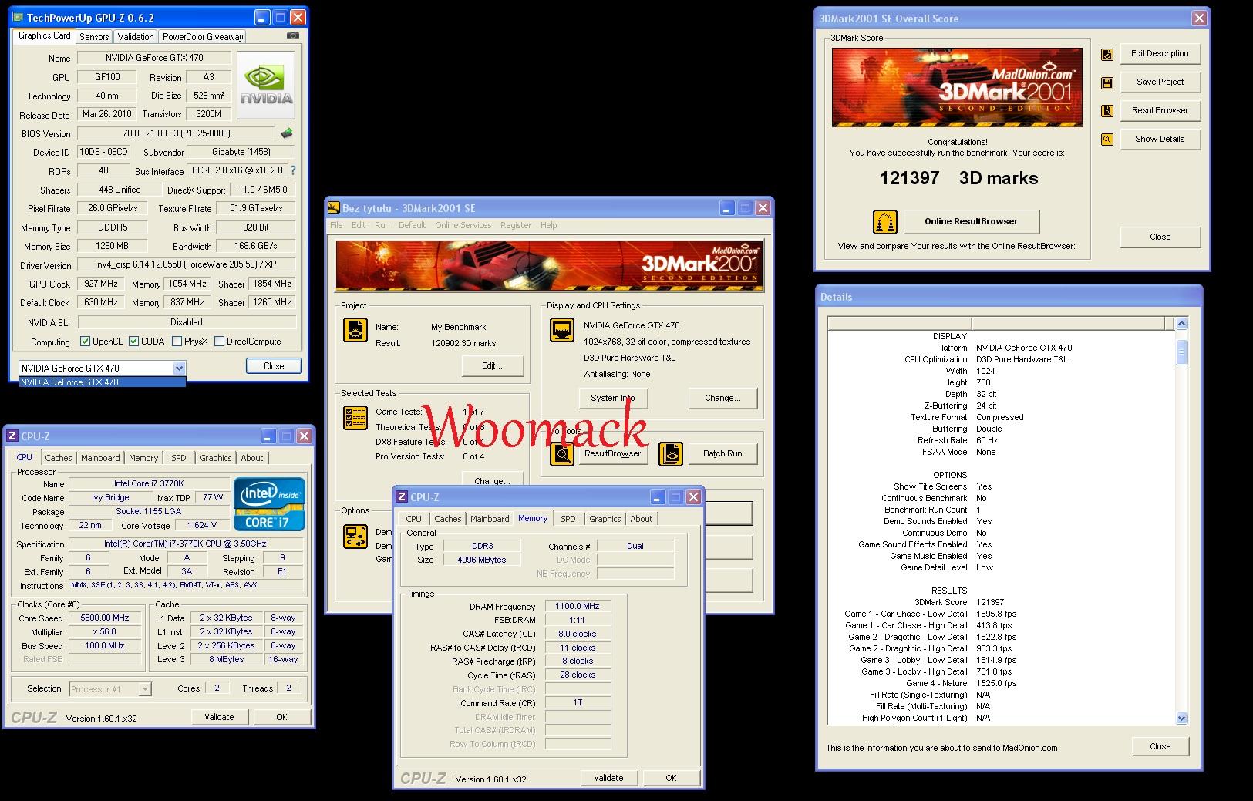This screenshot has width=1253, height=801.
Task: Enable the PhysX checkbox in GPU-Z
Action: point(177,342)
